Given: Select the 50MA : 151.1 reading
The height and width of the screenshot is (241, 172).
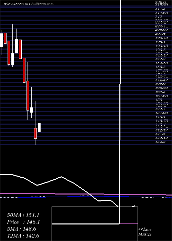Looking at the screenshot, I should click(23, 215).
